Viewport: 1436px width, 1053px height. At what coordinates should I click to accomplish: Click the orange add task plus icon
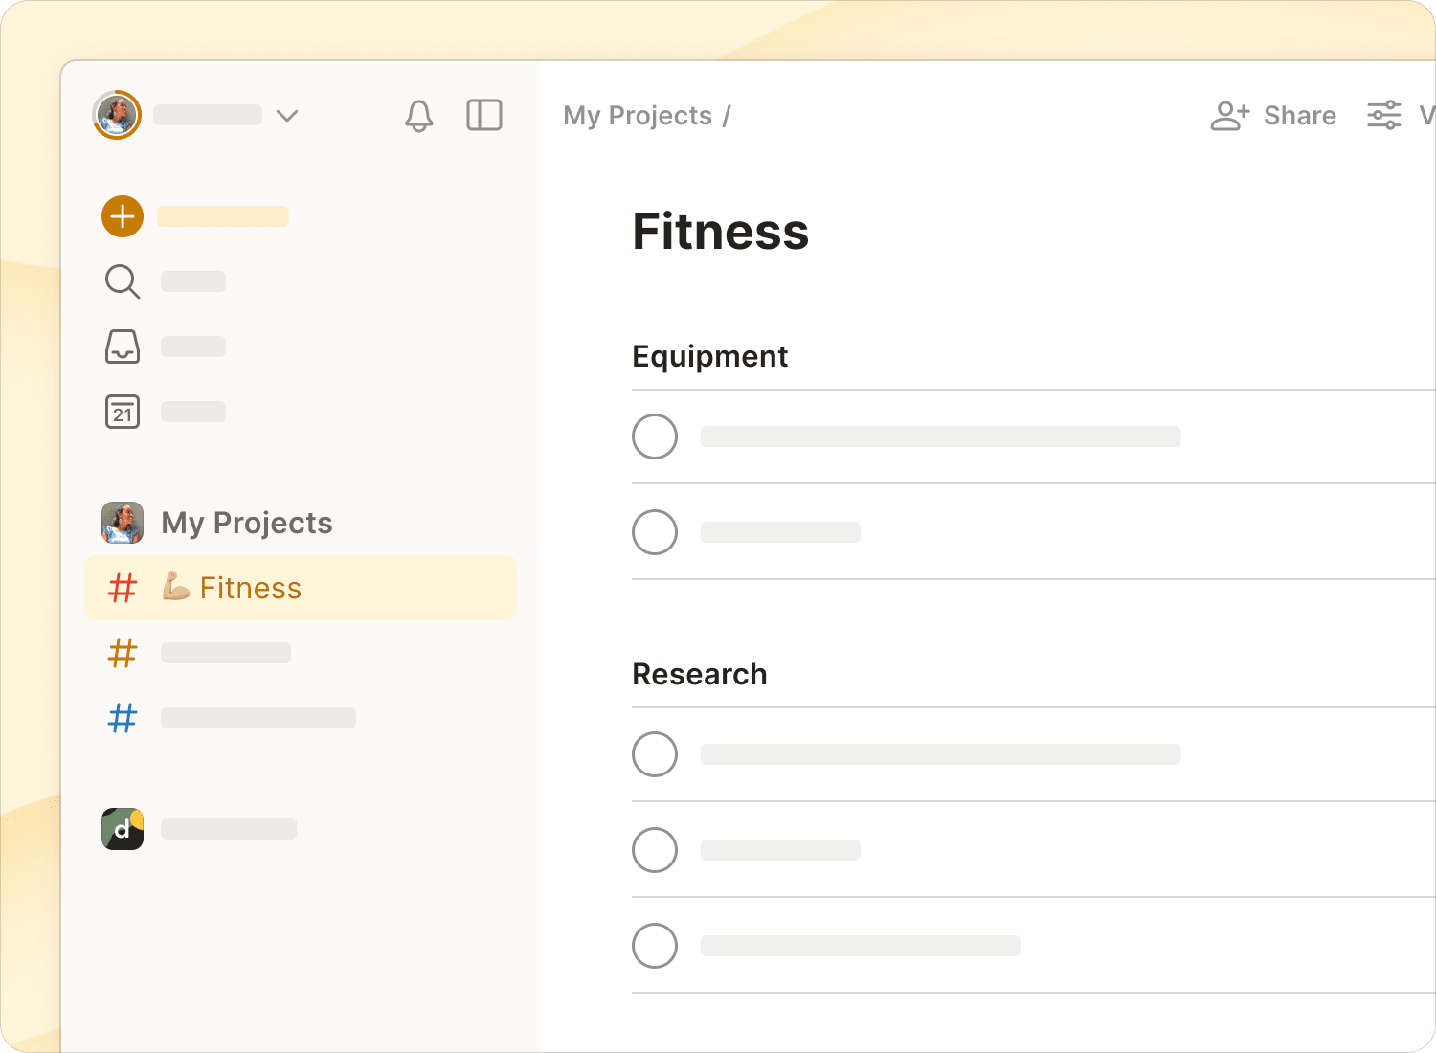pos(123,216)
